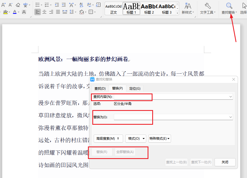Switch to the 查找(D) tab
Viewport: 247px width, 178px height.
click(x=100, y=88)
